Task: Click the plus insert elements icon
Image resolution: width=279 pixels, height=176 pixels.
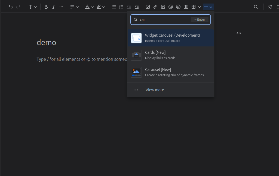Action: 206,7
